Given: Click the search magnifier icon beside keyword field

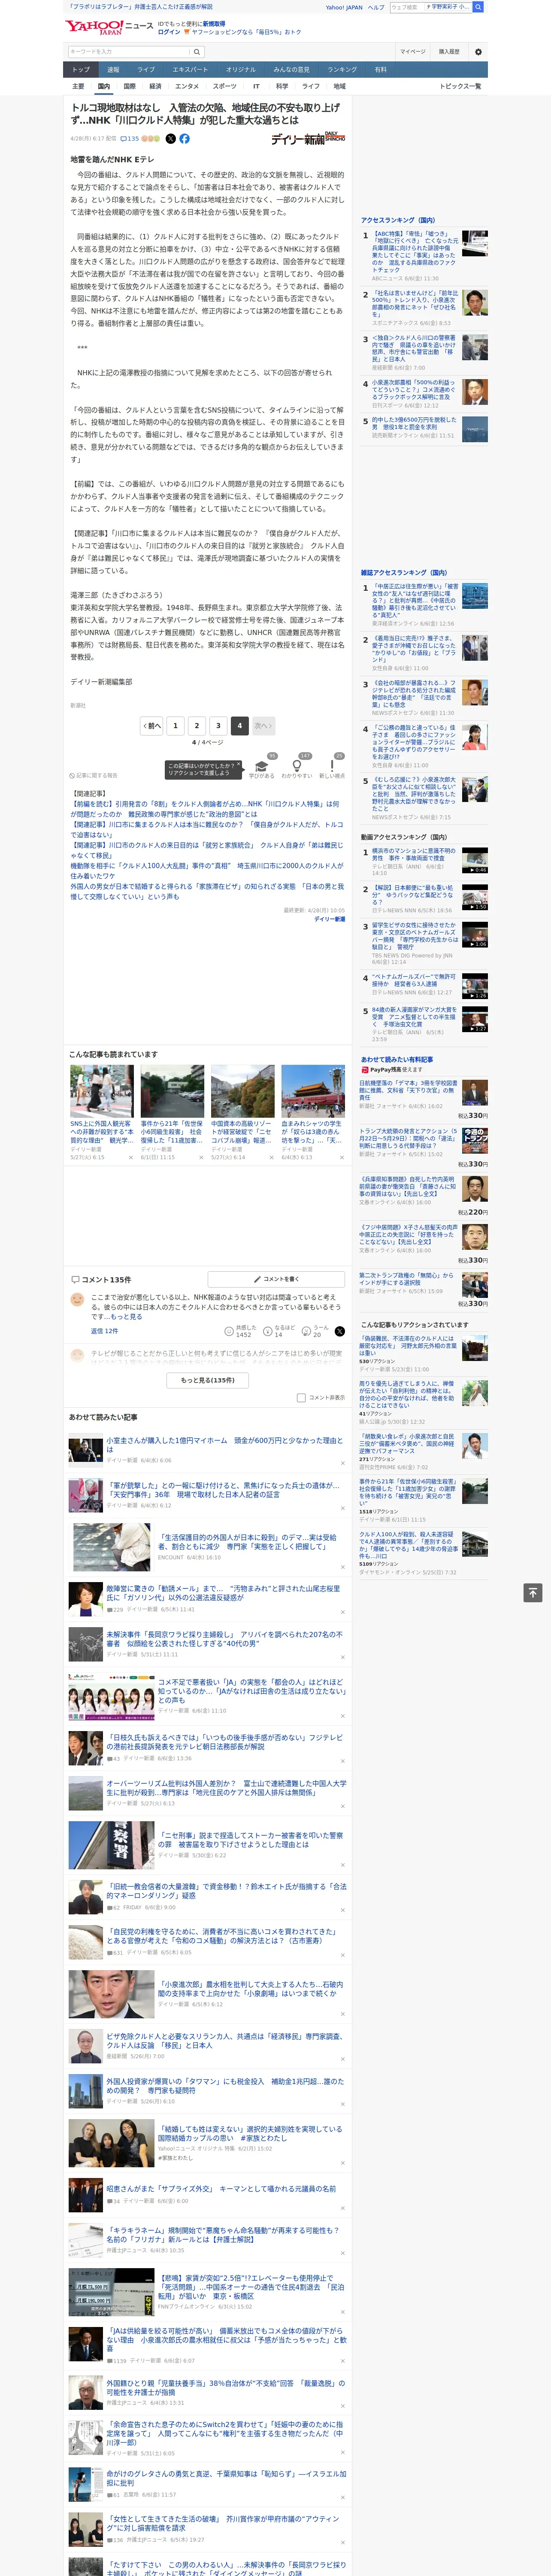Looking at the screenshot, I should (197, 52).
